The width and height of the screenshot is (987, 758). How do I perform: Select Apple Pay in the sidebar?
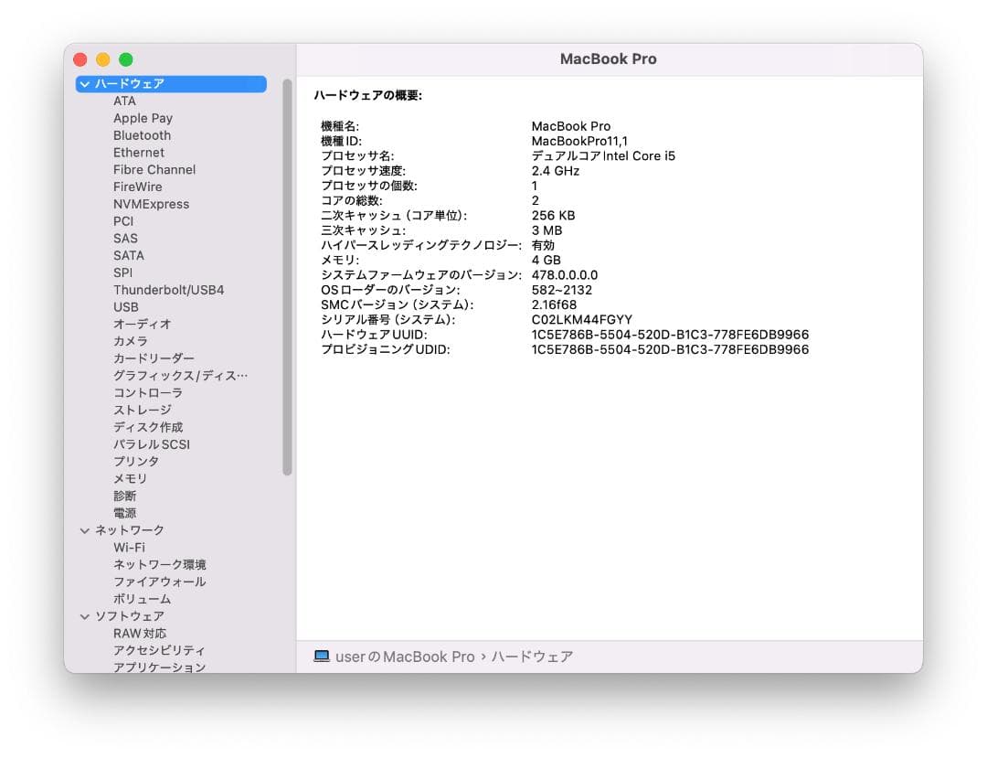pos(143,118)
